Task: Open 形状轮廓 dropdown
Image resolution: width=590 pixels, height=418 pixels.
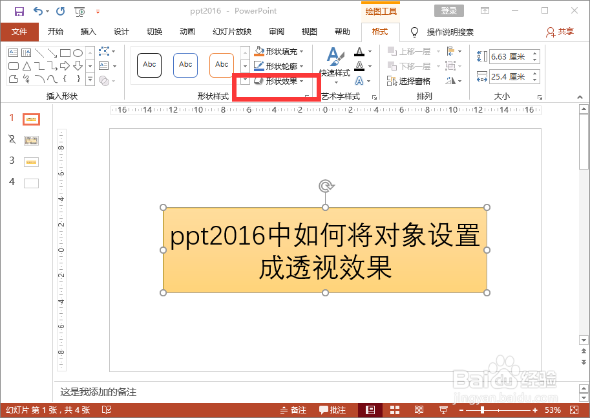Action: [x=279, y=67]
